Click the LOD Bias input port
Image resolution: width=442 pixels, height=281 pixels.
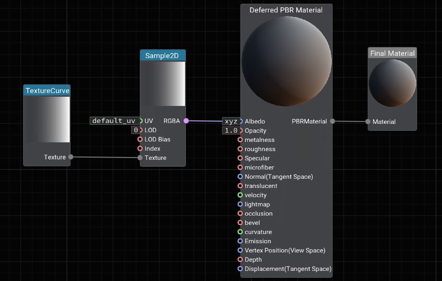pyautogui.click(x=140, y=139)
